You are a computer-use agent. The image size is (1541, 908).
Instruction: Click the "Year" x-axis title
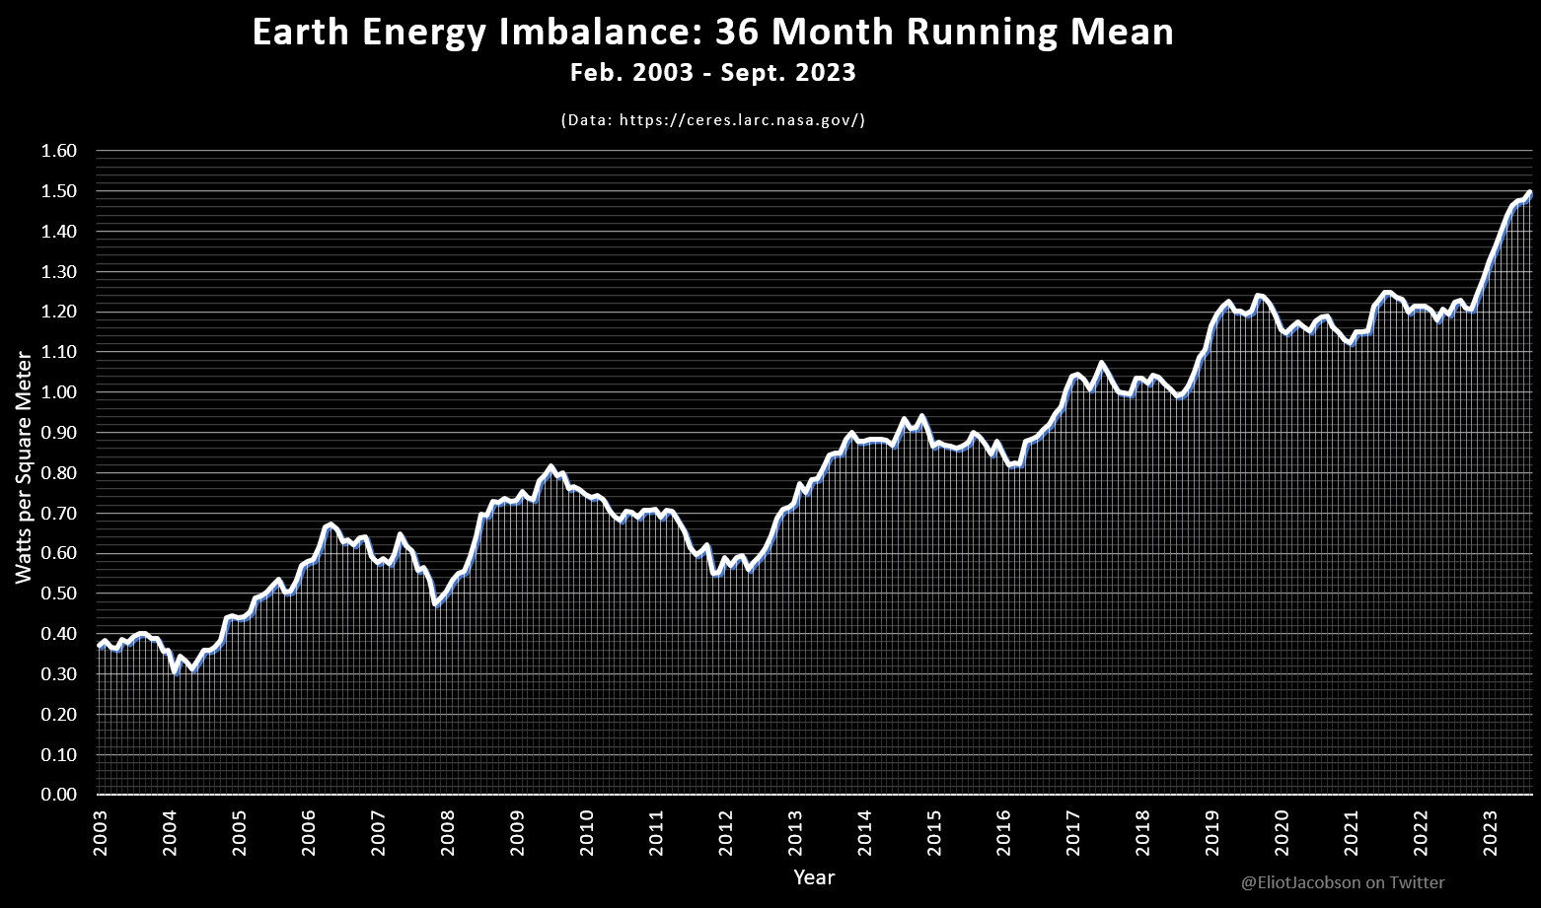click(x=814, y=877)
